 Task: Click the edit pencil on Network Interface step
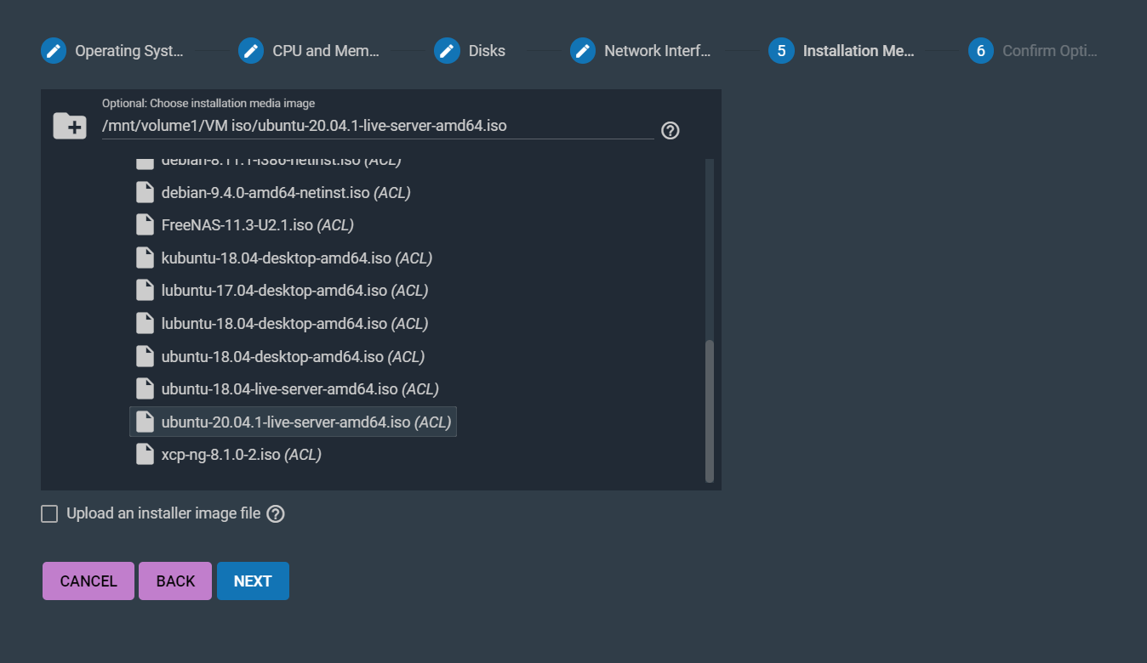tap(583, 50)
